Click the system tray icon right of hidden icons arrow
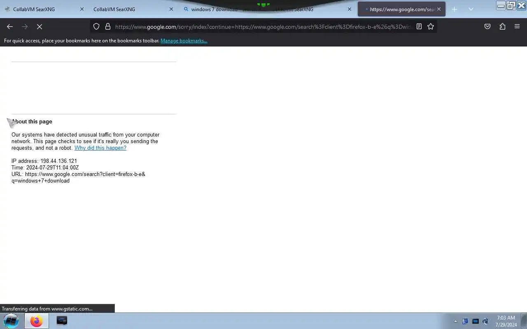Viewport: 527px width, 329px height. point(465,321)
